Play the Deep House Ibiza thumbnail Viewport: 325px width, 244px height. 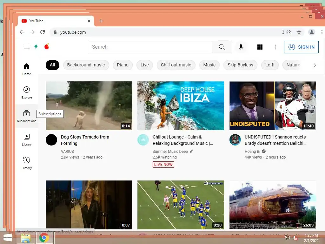point(181,105)
